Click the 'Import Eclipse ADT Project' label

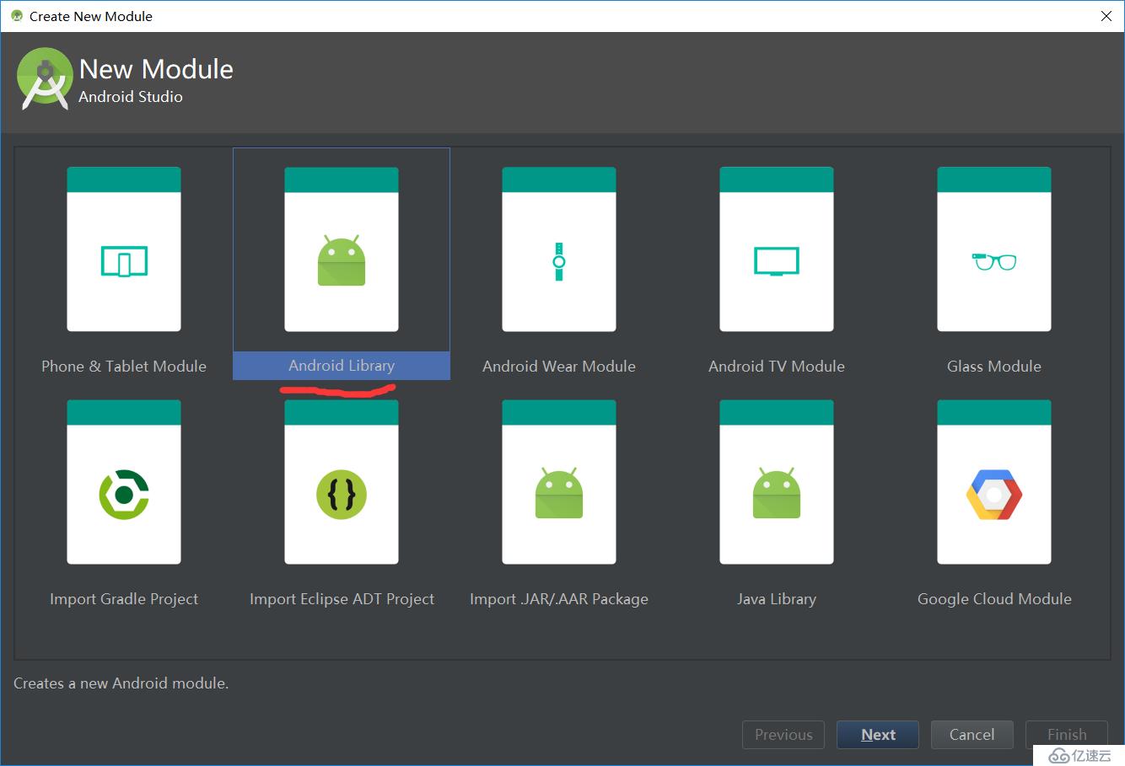pos(342,599)
